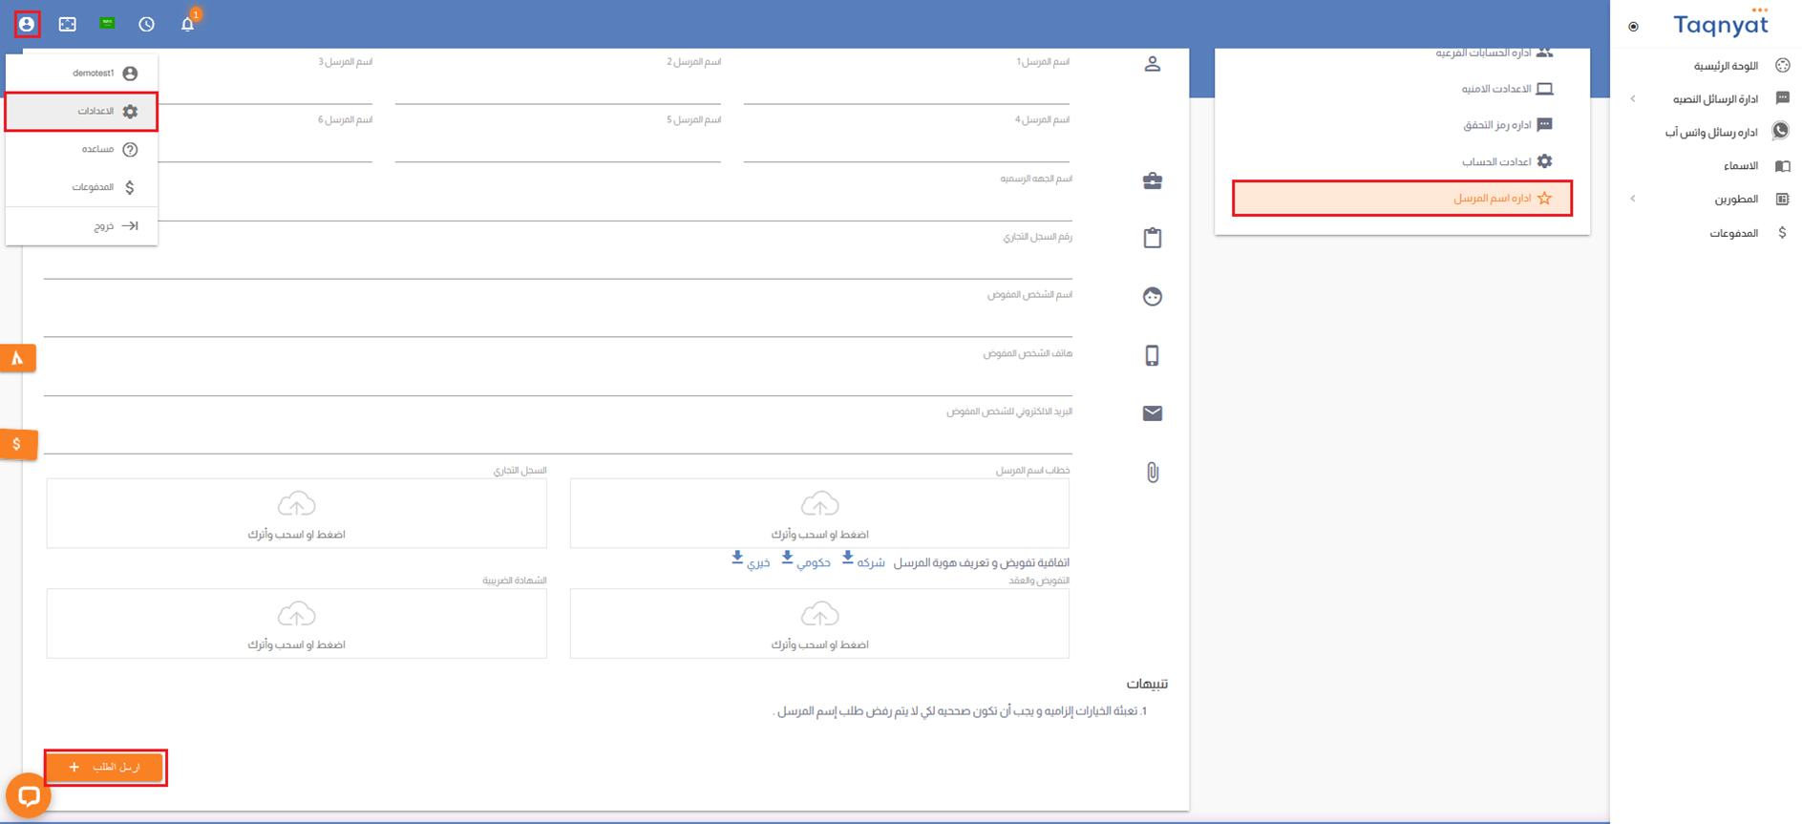Image resolution: width=1802 pixels, height=824 pixels.
Task: Toggle fullscreen mode icon in top bar
Action: tap(68, 24)
